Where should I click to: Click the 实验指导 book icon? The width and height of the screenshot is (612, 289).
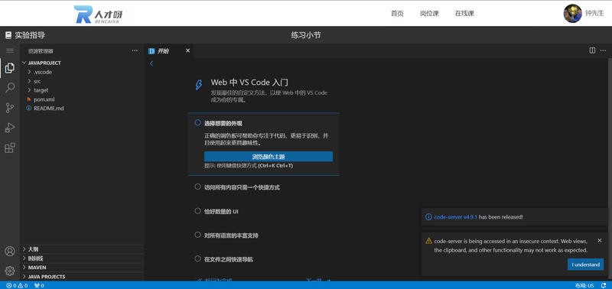pos(8,35)
